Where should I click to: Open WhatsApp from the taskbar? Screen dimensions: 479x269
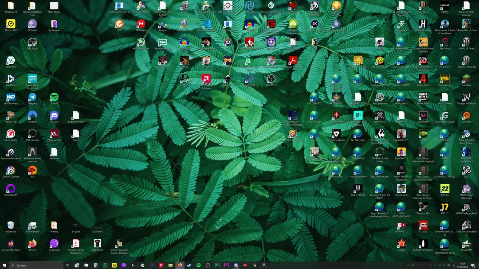coord(105,265)
